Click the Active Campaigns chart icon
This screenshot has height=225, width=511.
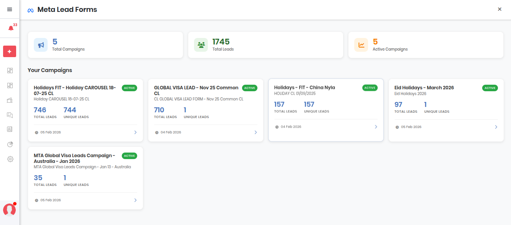361,45
